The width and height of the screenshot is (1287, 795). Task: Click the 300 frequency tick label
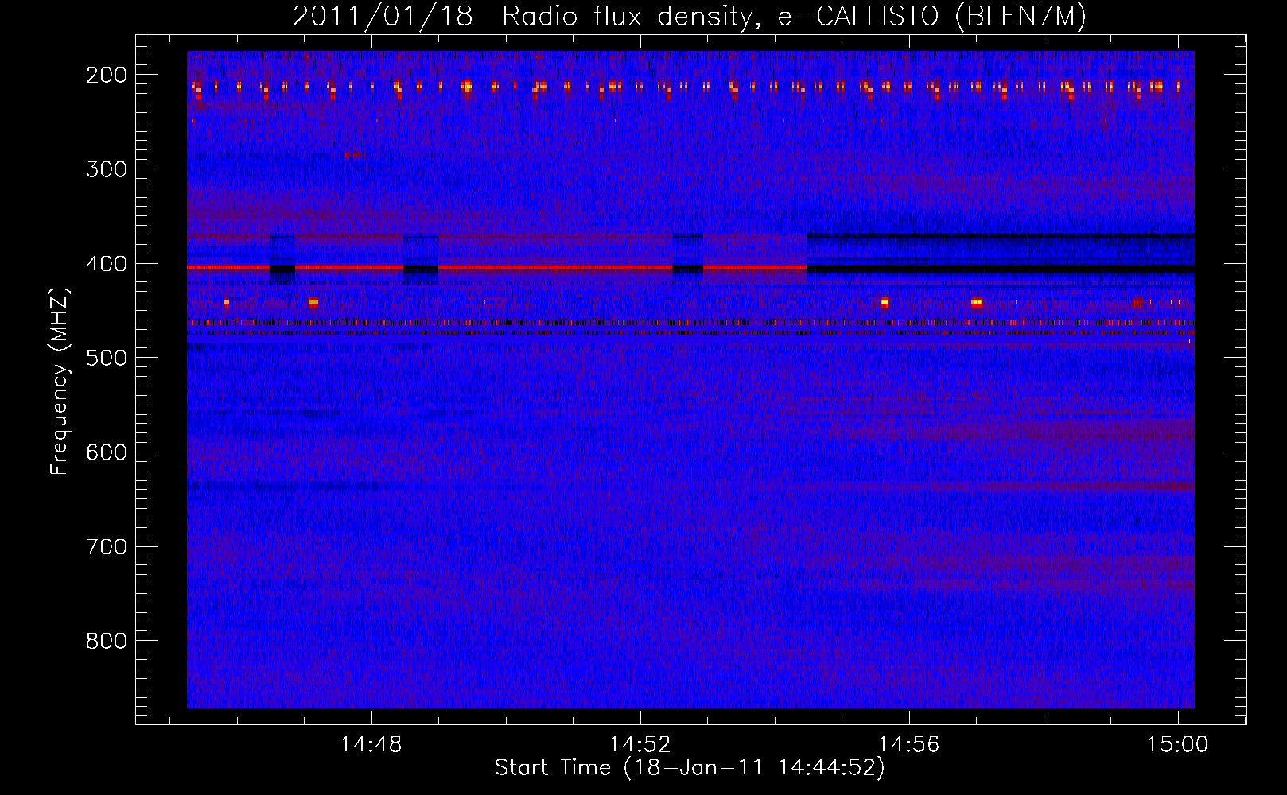coord(107,169)
